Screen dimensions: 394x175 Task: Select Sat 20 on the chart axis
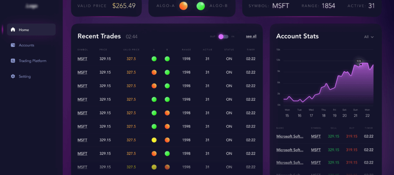[344, 113]
